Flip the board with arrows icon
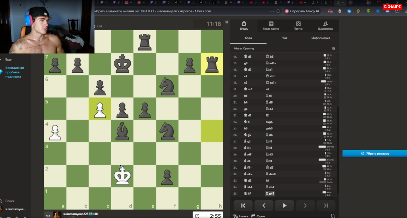Screen dimensions: 407x218 333,216
